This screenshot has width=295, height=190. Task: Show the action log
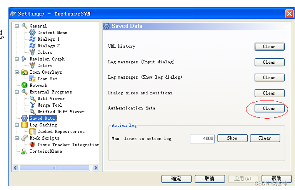(232, 138)
